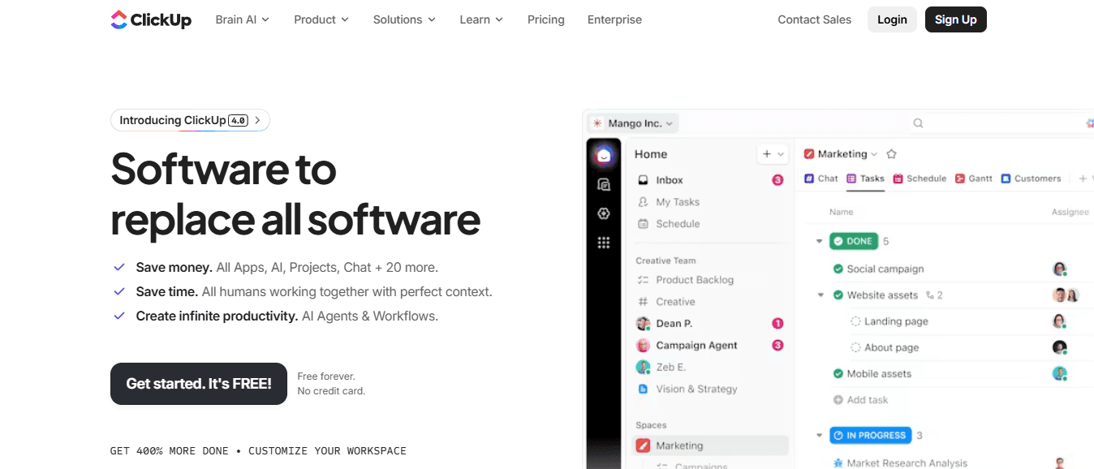Click the Sign Up button

coord(956,19)
